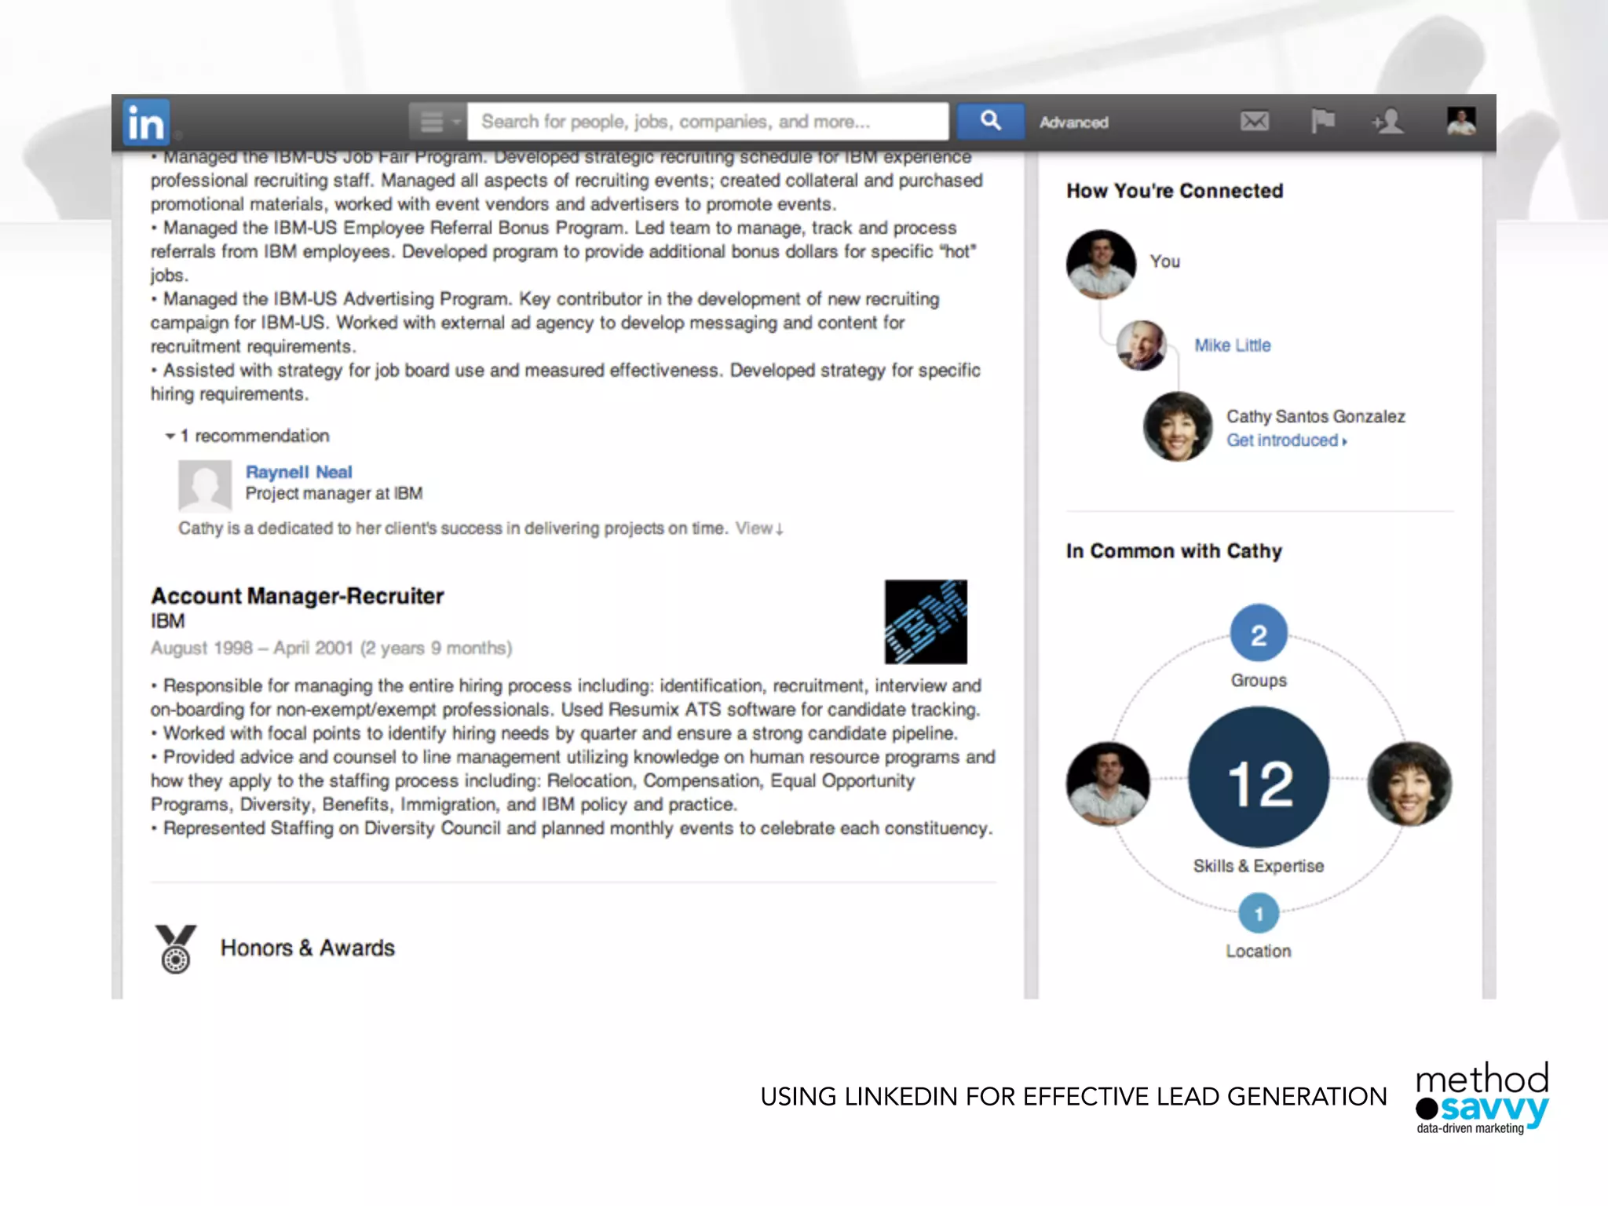Click the Account Manager-Recruiter job title
This screenshot has height=1206, width=1608.
coord(297,596)
